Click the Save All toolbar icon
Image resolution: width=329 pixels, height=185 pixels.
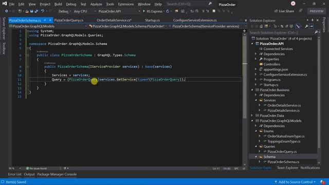click(x=36, y=11)
